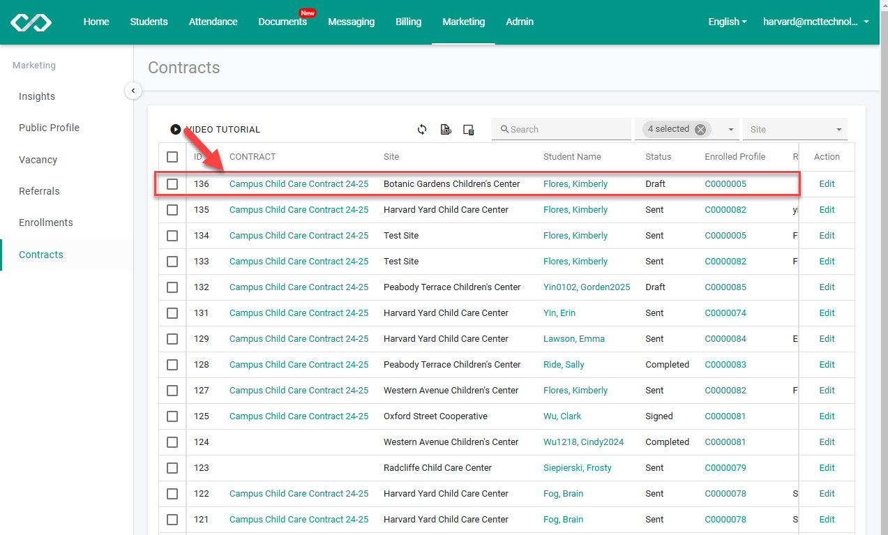Clear the 4 selected filter chip

[x=700, y=129]
